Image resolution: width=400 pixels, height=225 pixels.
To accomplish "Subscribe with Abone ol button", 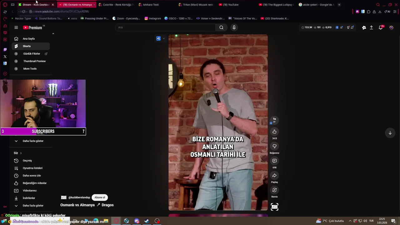I will [x=100, y=197].
